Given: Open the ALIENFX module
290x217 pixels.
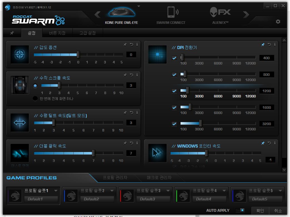Looking at the screenshot, I should coord(220,16).
